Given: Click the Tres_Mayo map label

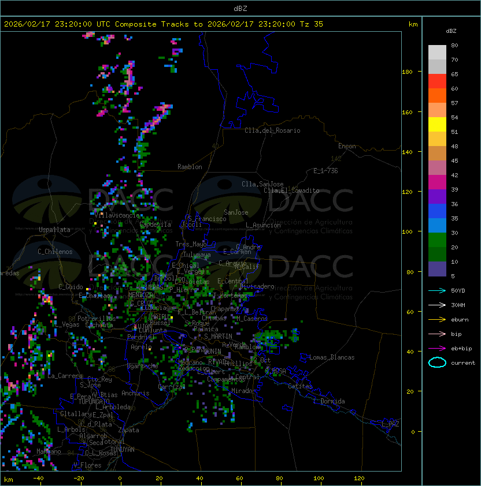Looking at the screenshot, I should pyautogui.click(x=191, y=244).
